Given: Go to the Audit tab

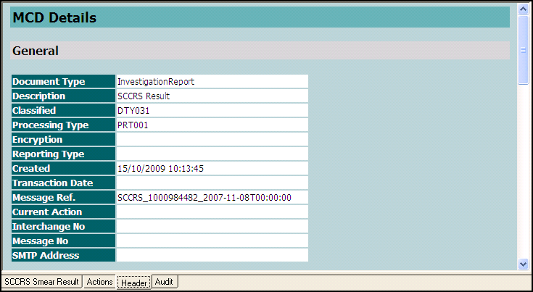Looking at the screenshot, I should (x=165, y=282).
